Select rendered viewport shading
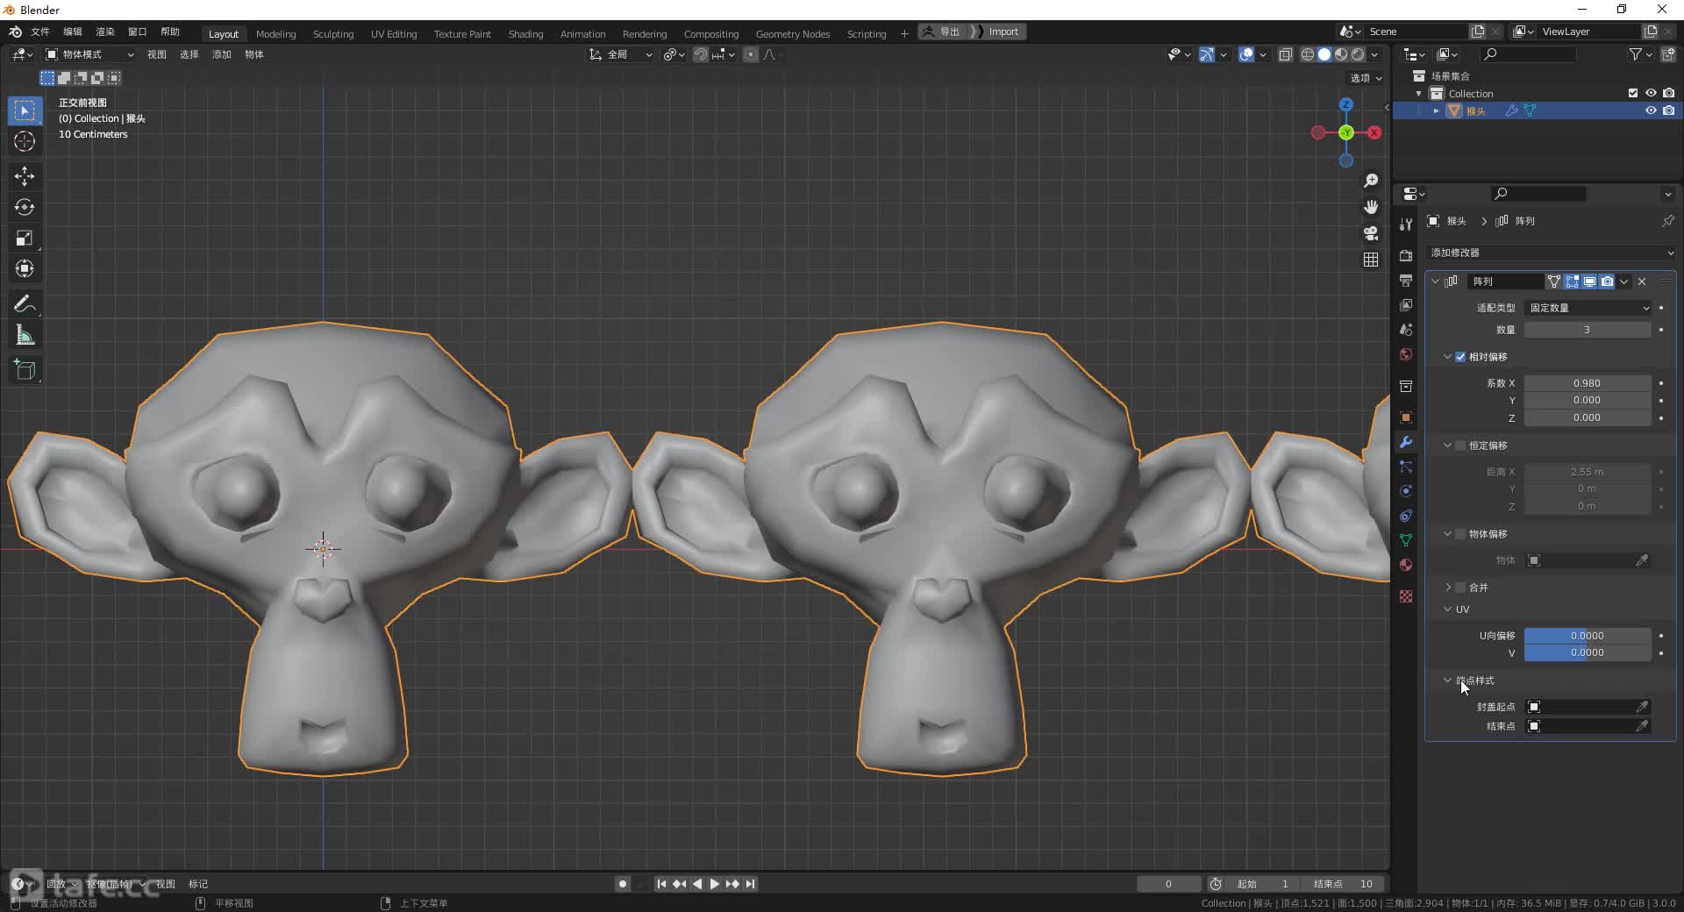The width and height of the screenshot is (1684, 912). tap(1358, 54)
